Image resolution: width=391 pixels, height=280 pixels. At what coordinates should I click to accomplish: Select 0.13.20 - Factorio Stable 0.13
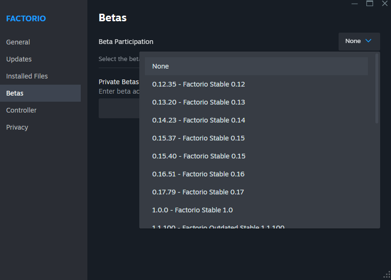point(256,102)
